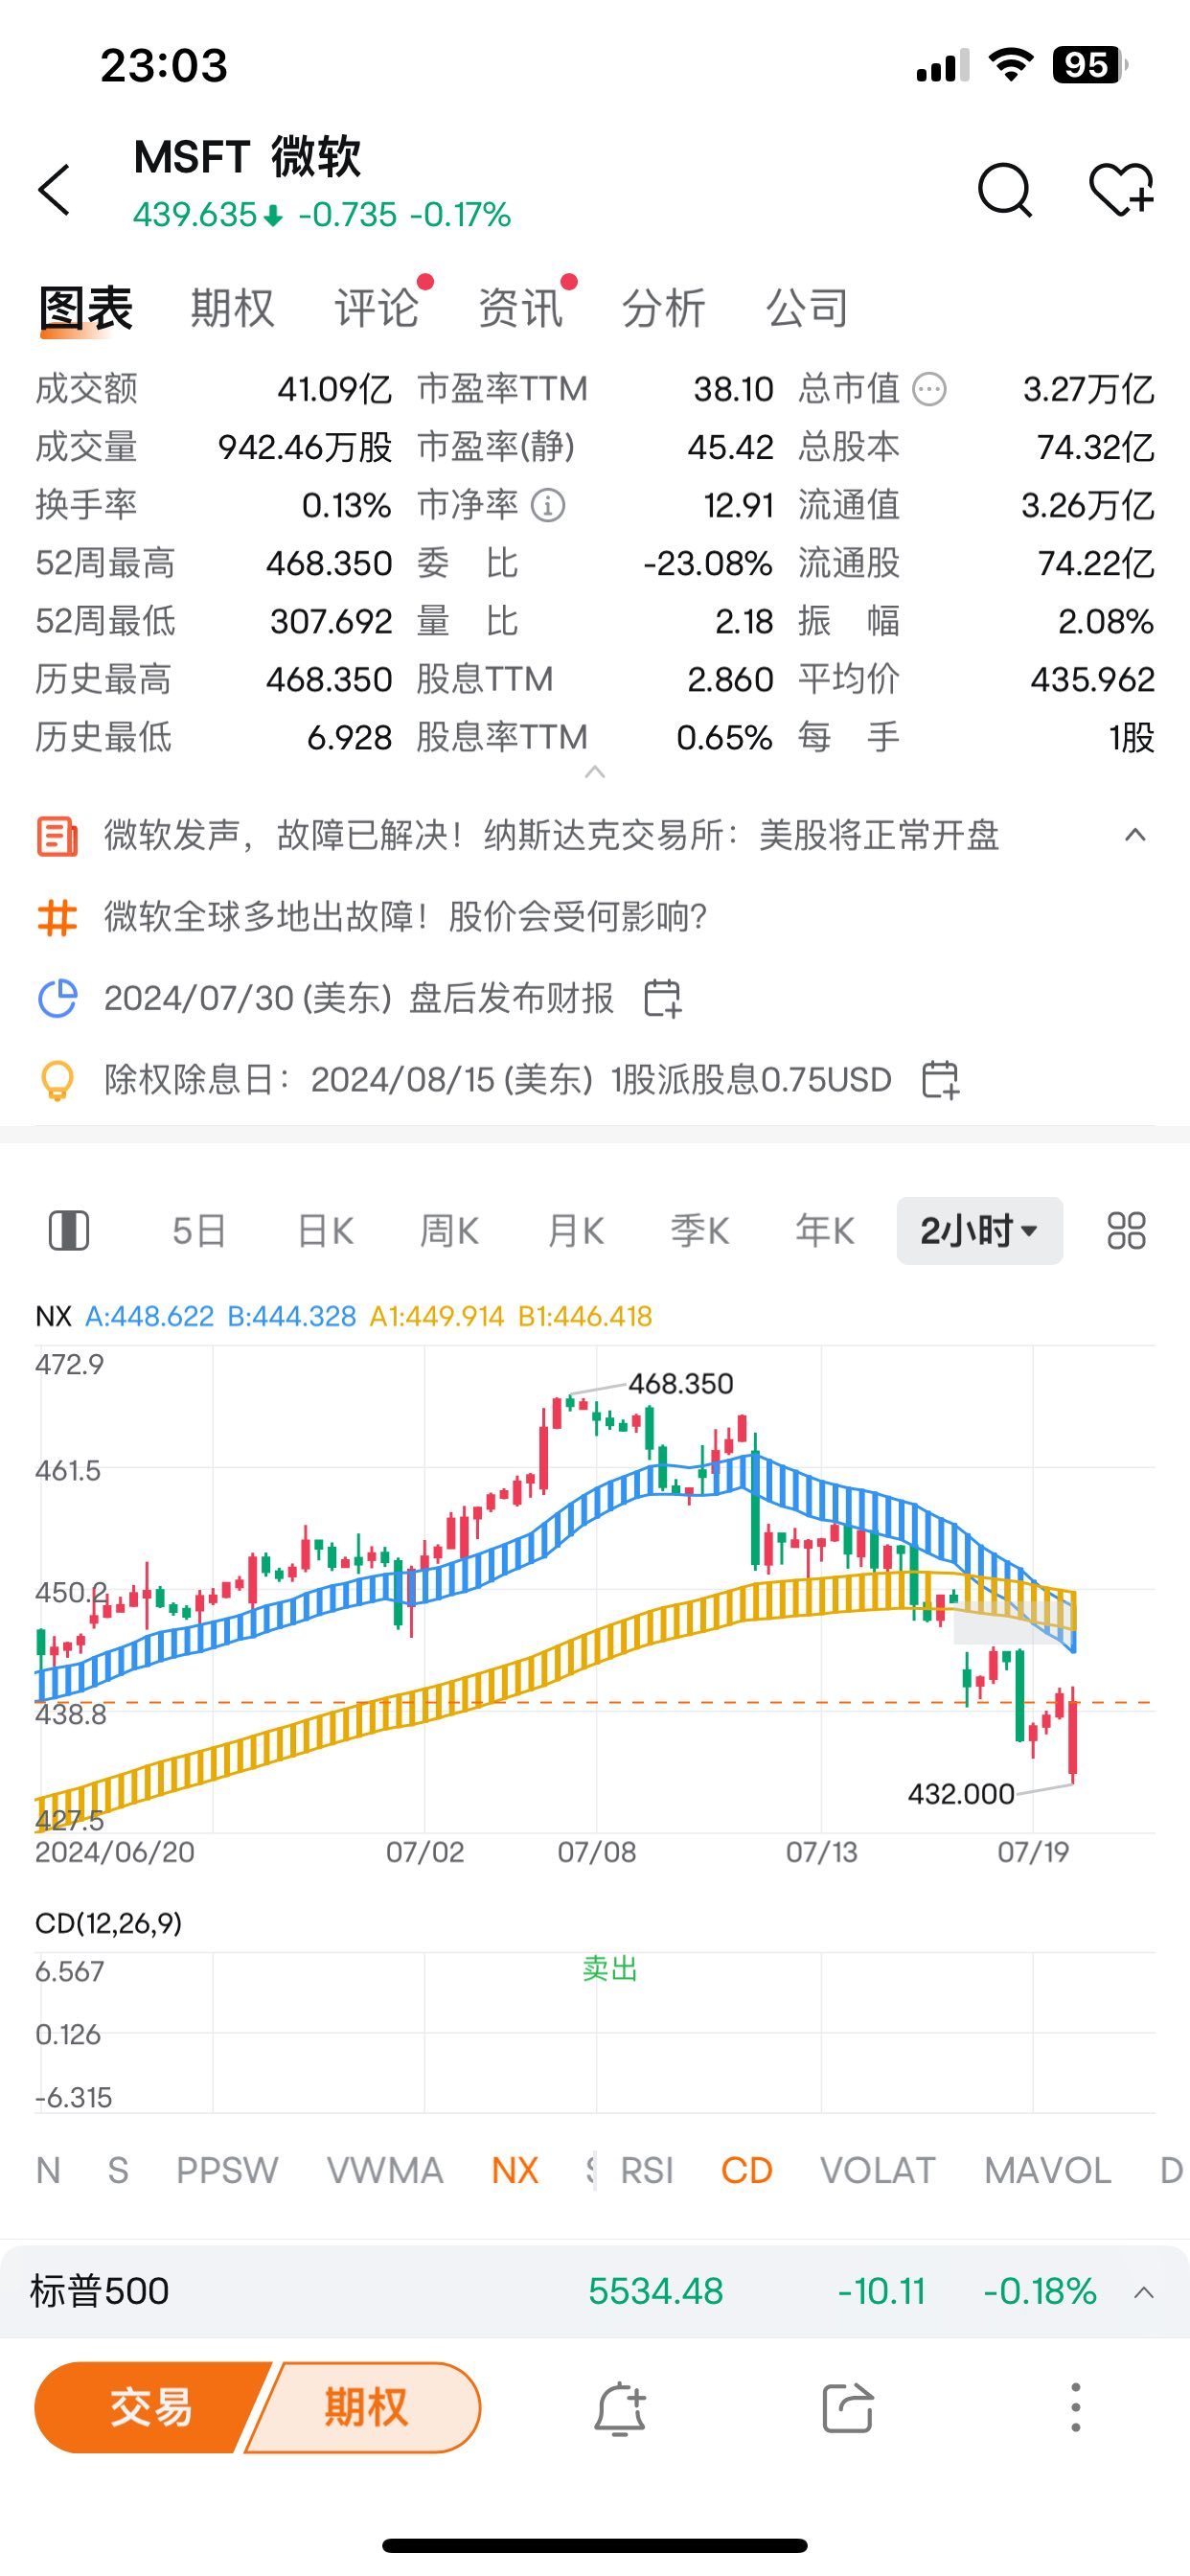This screenshot has height=2576, width=1190.
Task: Collapse the stock stats panel chevron
Action: point(595,772)
